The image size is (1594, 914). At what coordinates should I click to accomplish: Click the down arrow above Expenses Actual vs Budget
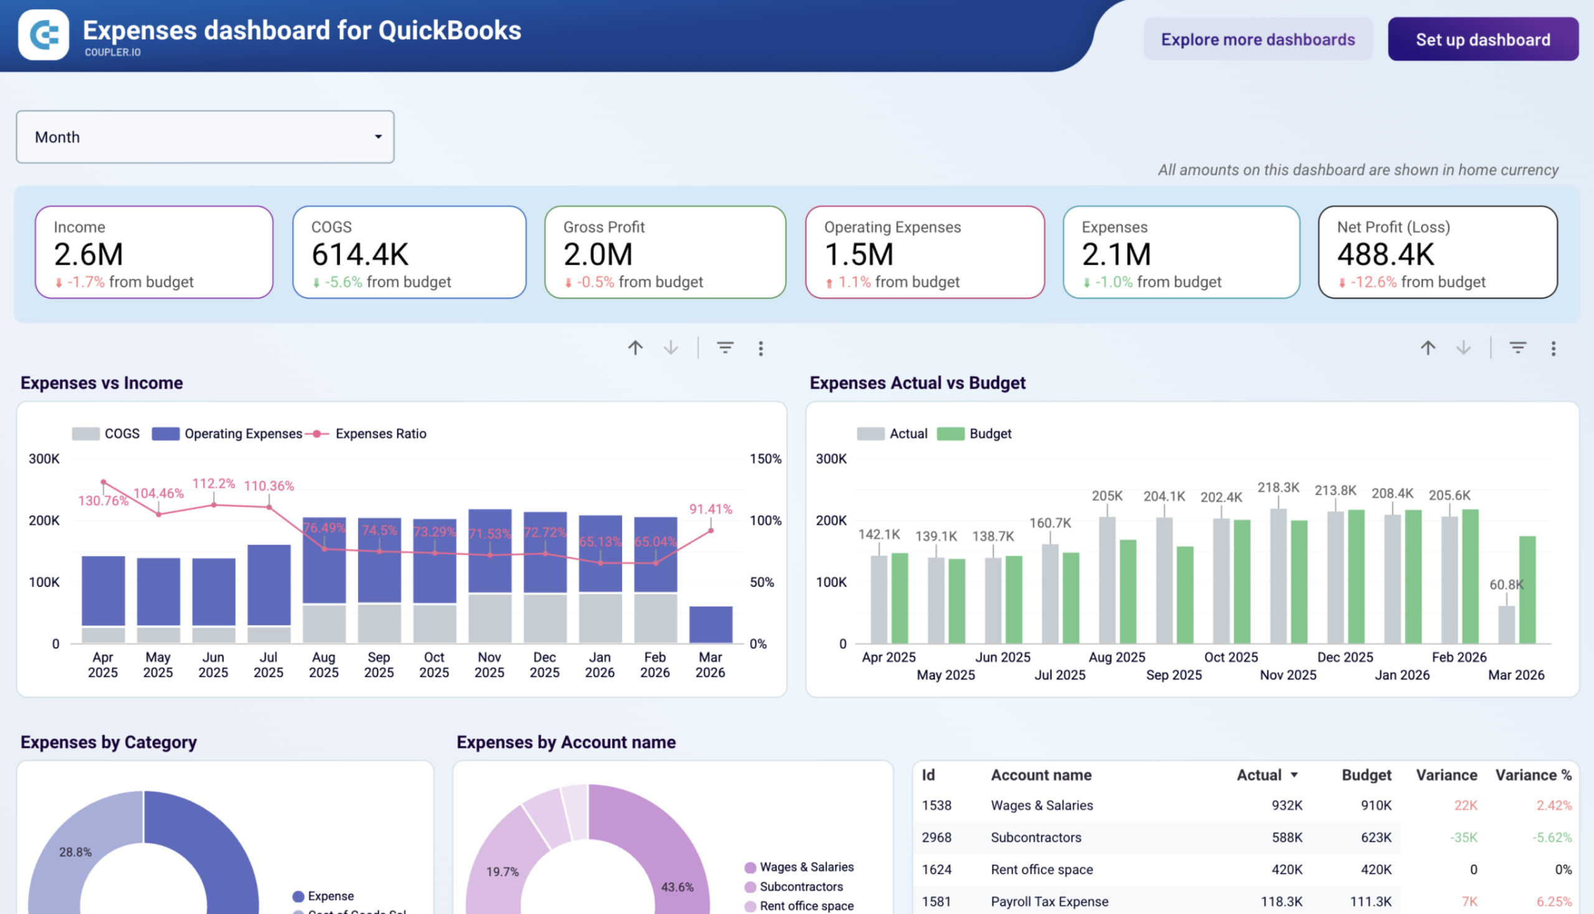click(x=1464, y=348)
